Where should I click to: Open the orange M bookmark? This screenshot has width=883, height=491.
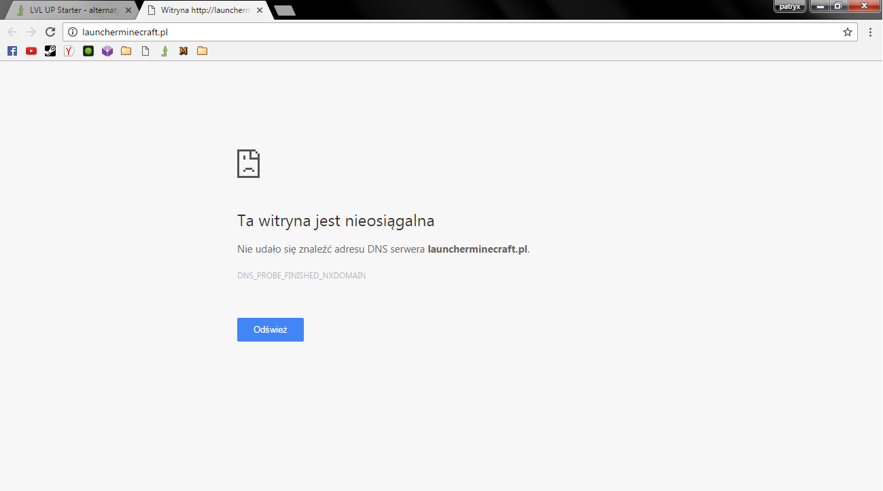coord(183,51)
